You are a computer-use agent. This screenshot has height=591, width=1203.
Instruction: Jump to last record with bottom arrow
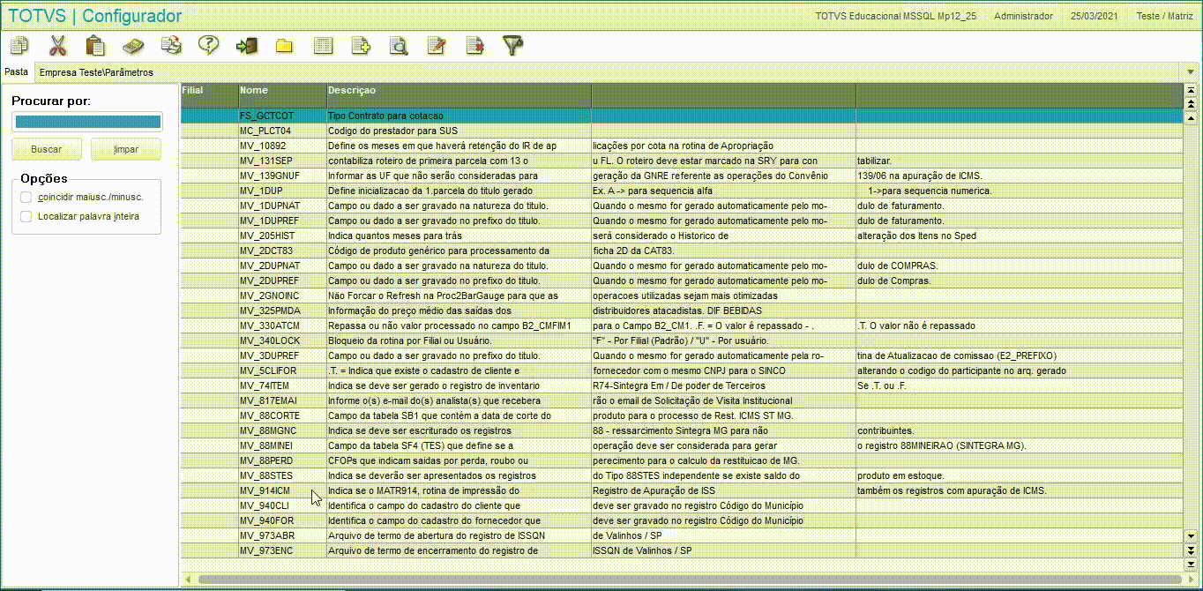point(1190,564)
